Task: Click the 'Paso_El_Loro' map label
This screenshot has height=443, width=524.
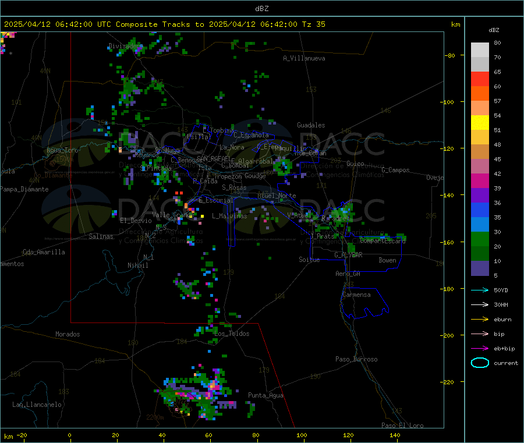Action: 402,426
